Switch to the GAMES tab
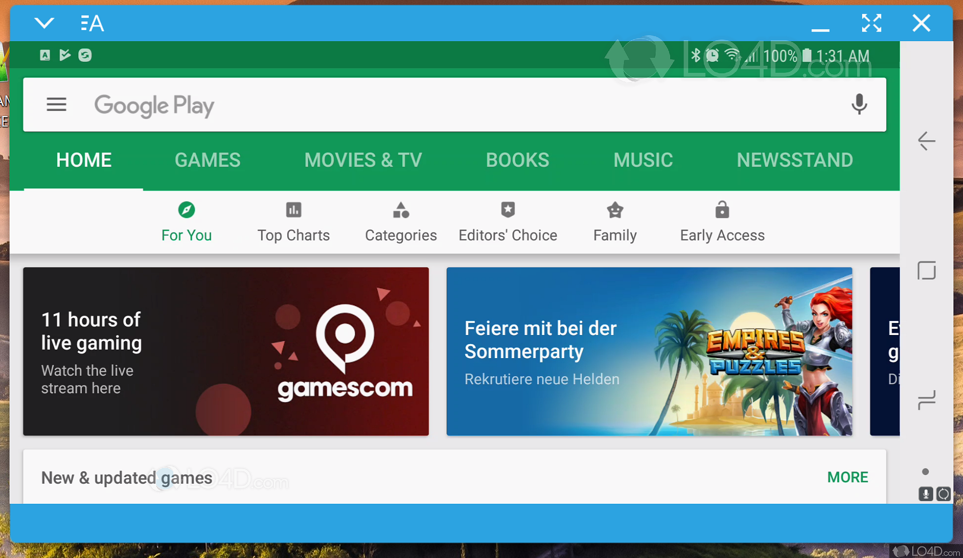The image size is (963, 558). click(207, 160)
